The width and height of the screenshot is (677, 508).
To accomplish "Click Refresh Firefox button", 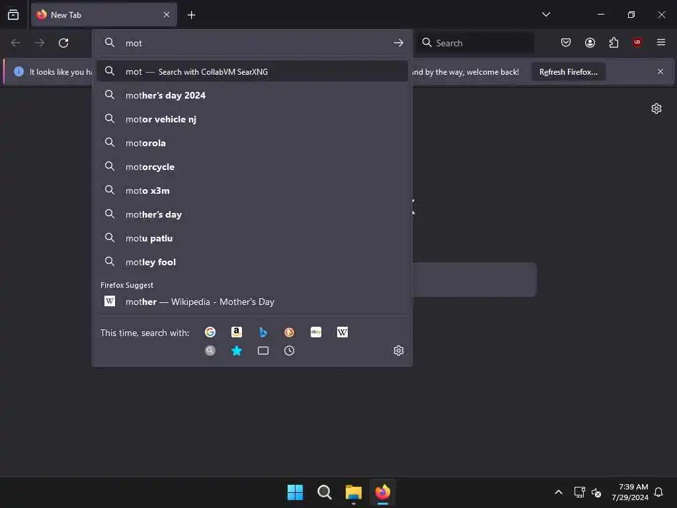I will 568,71.
